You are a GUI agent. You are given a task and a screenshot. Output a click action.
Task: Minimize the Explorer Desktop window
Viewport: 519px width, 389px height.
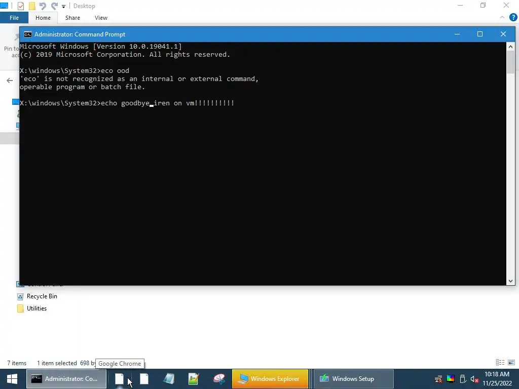460,6
